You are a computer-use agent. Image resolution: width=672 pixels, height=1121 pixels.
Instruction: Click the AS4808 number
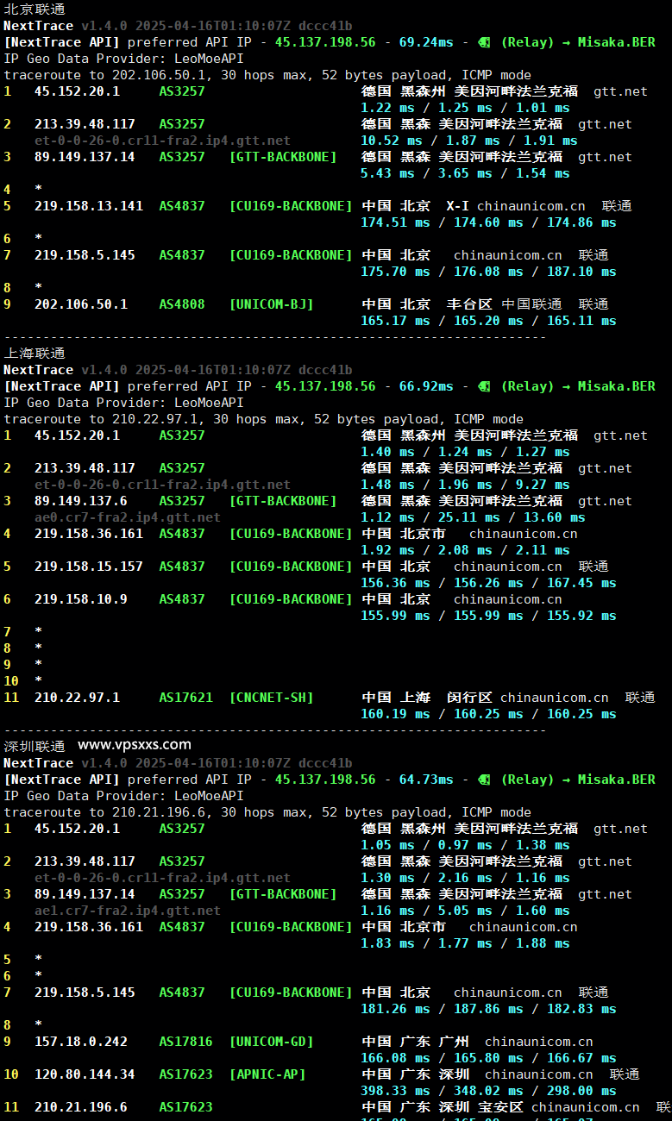coord(182,304)
